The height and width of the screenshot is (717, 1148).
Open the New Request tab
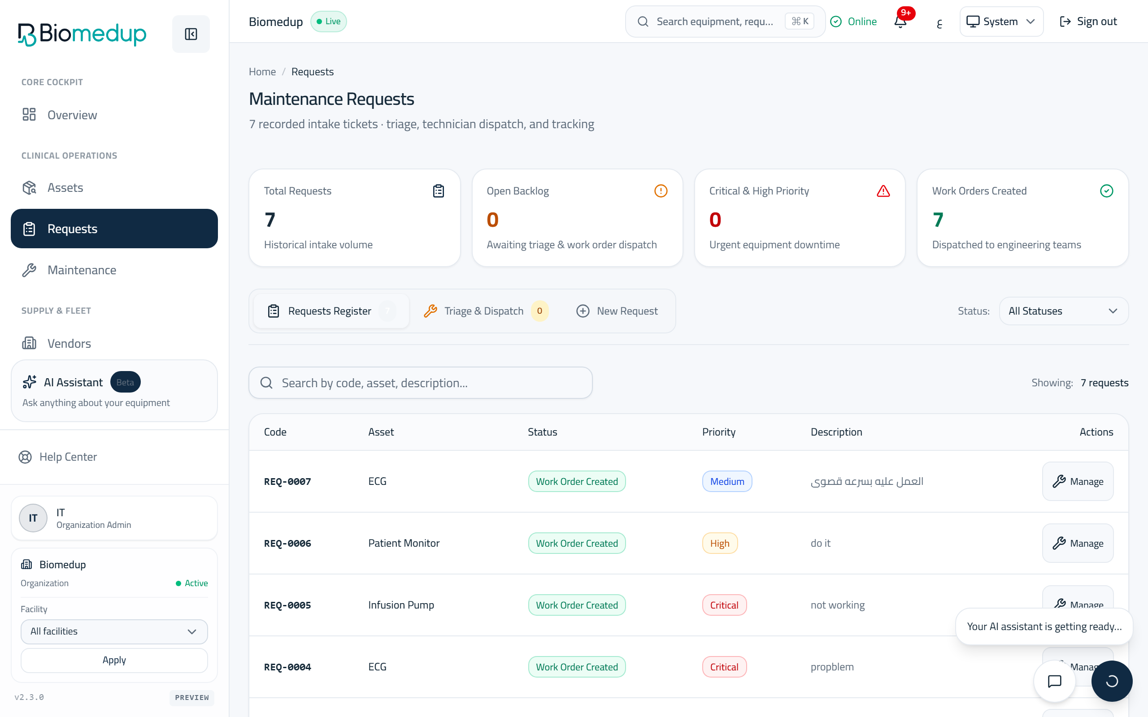pos(617,311)
